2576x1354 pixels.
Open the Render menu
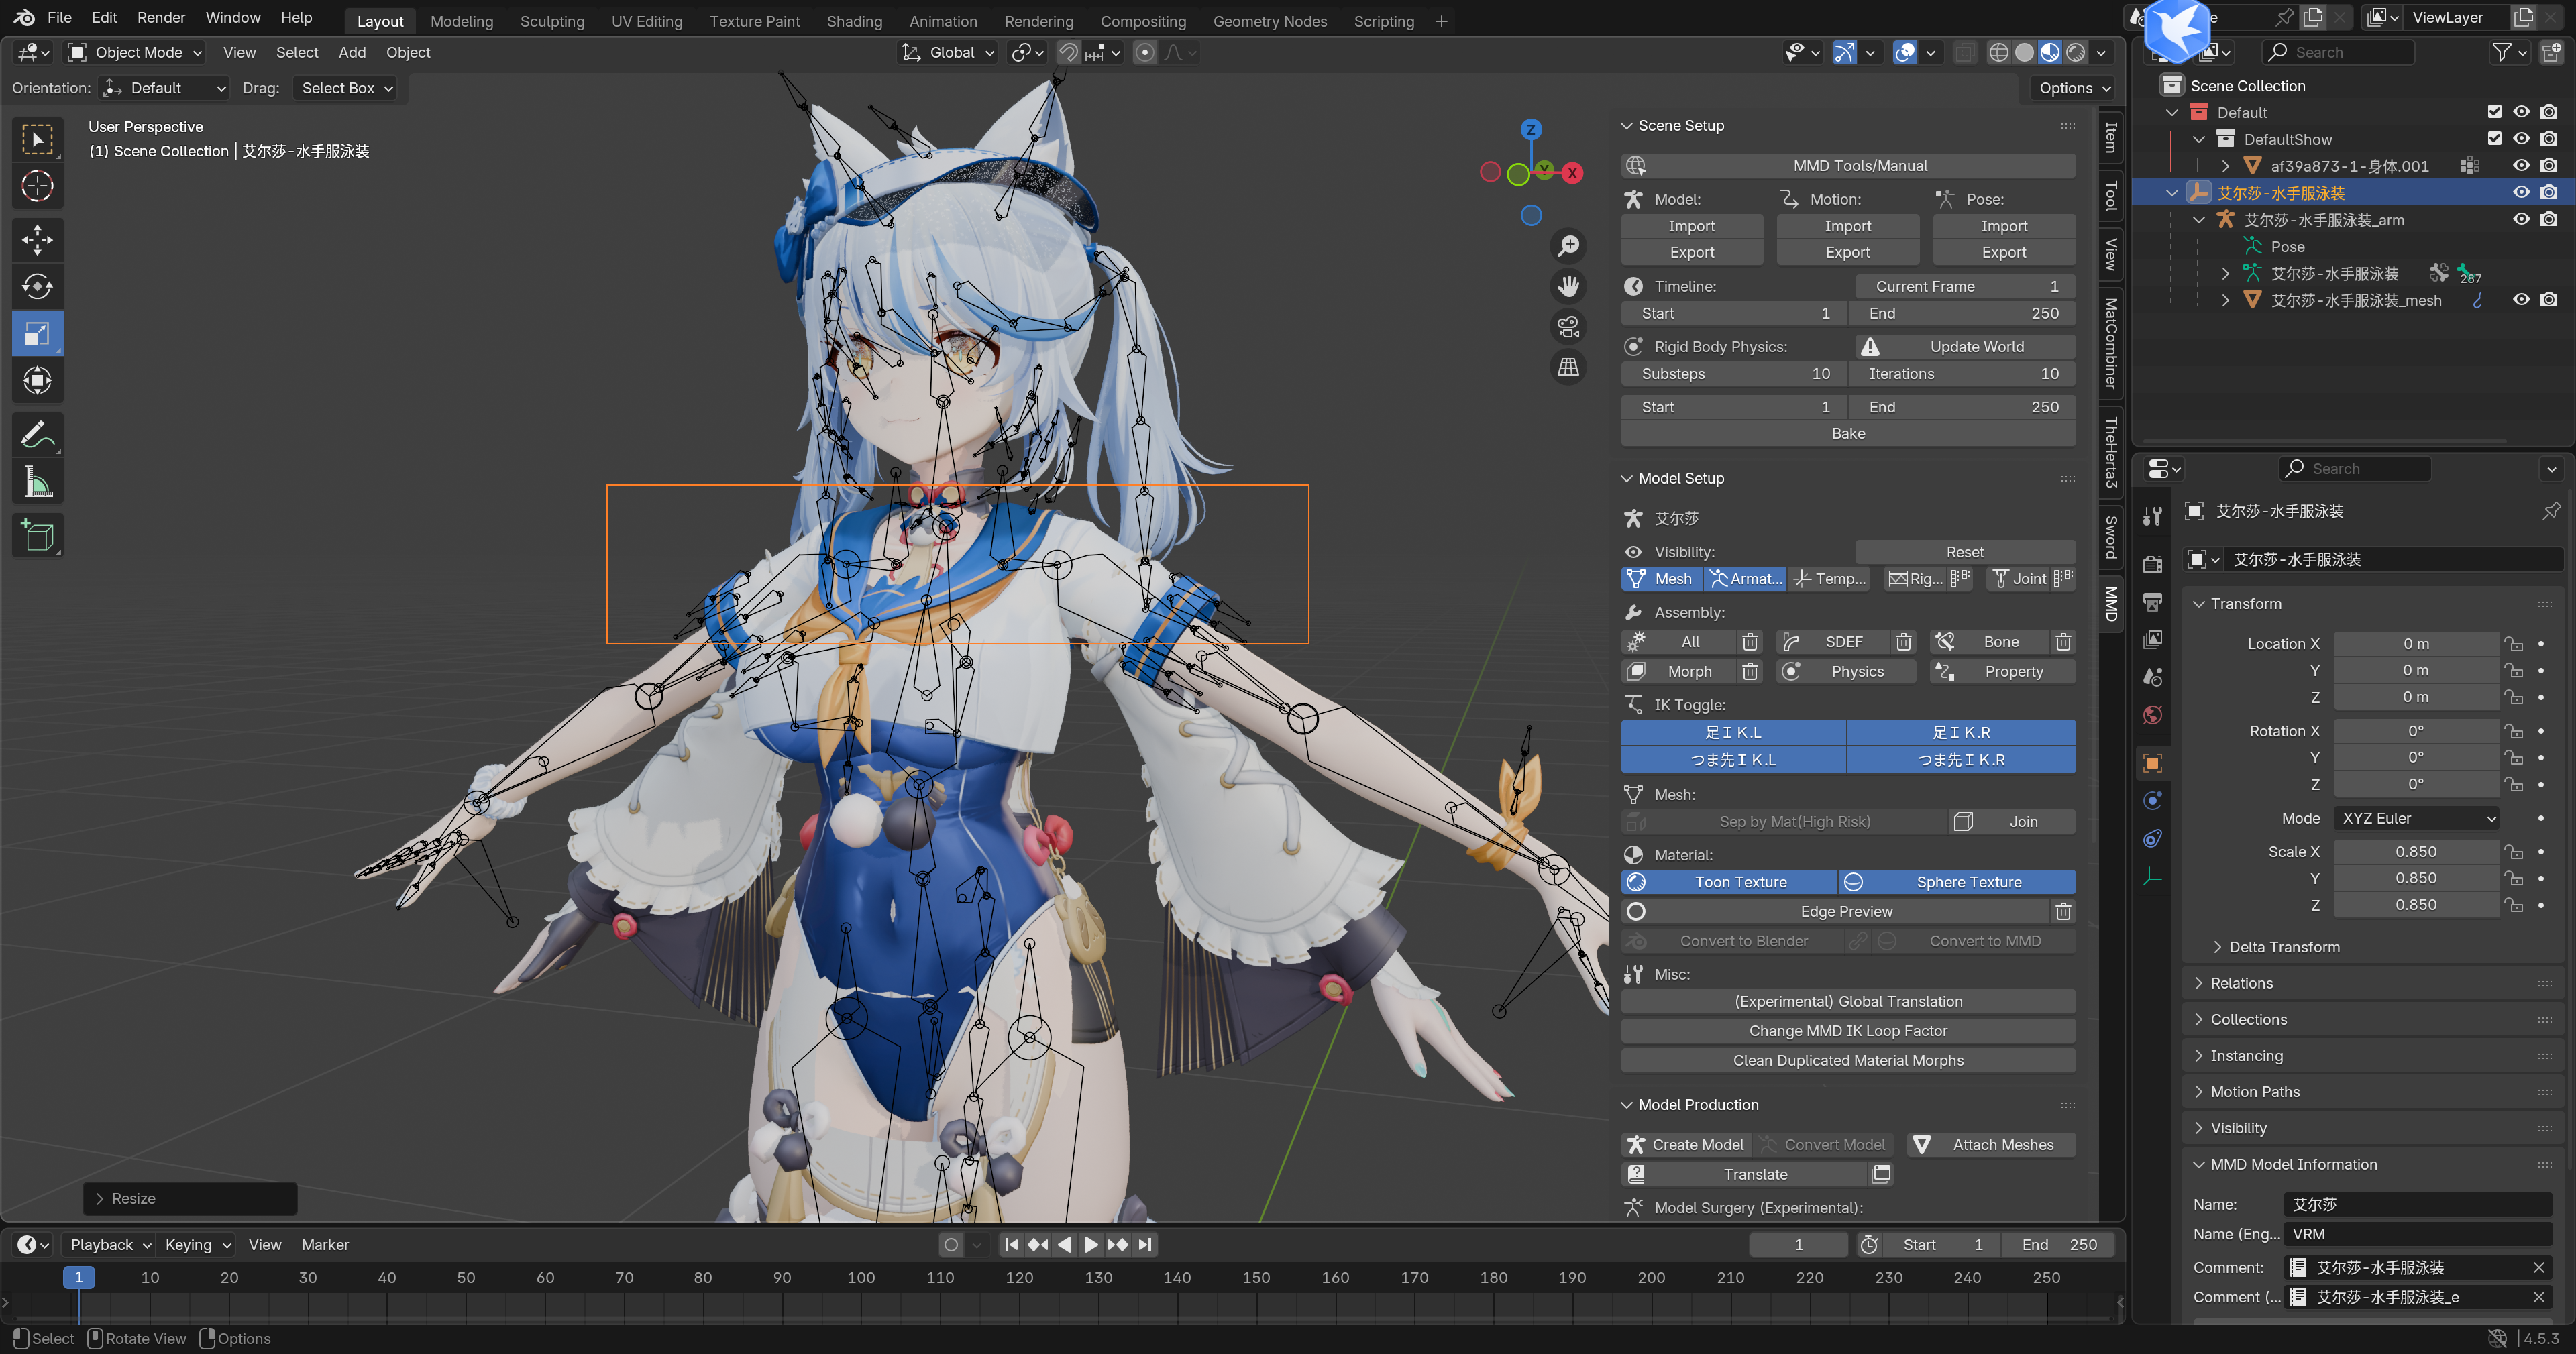[x=161, y=18]
